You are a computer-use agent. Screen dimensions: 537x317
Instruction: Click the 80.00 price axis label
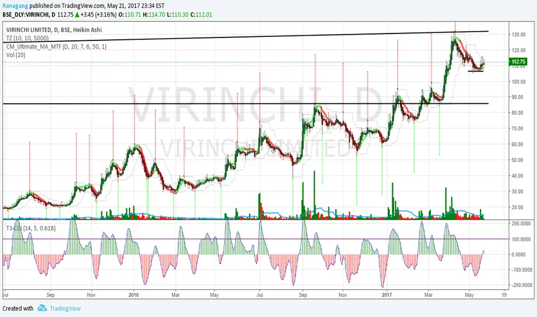tap(519, 113)
